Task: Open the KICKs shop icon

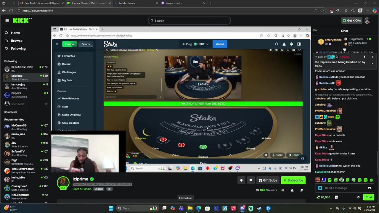Action: pos(336,197)
